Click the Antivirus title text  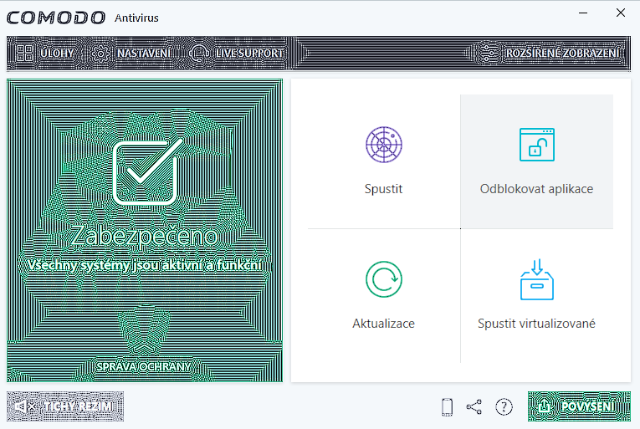pos(136,18)
